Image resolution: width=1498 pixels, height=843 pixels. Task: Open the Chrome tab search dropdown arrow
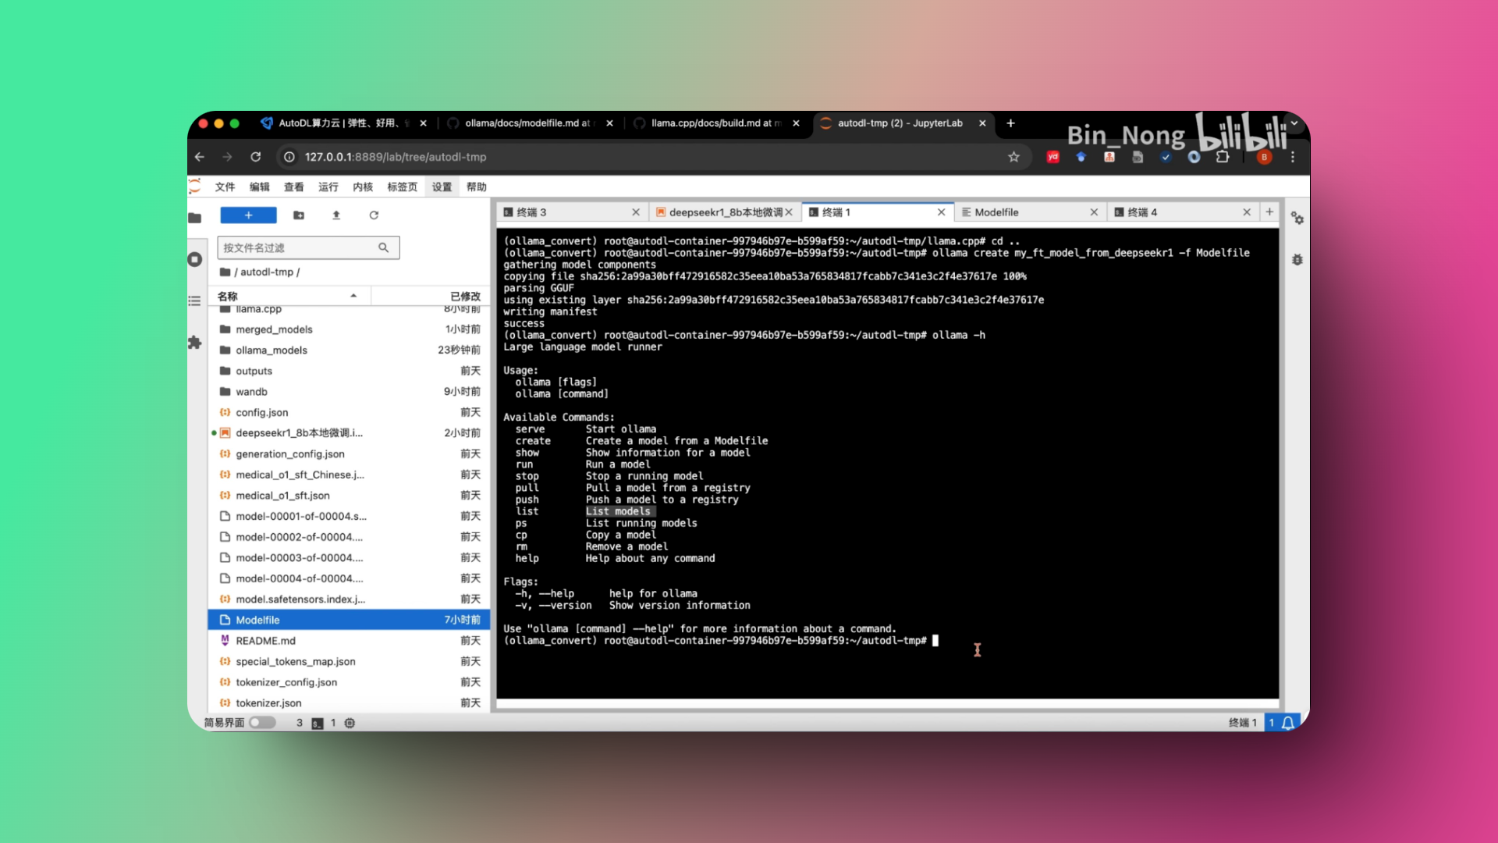1294,123
